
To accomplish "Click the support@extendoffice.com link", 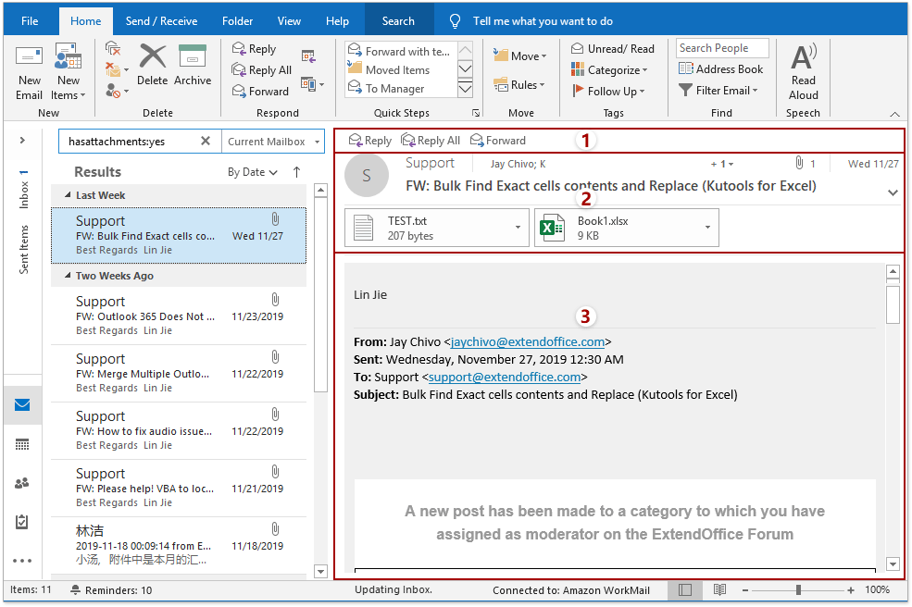I will (505, 378).
